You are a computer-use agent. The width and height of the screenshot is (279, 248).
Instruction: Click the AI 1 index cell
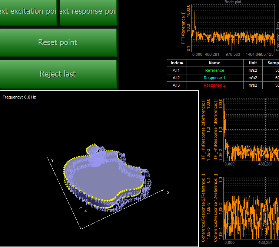point(176,71)
